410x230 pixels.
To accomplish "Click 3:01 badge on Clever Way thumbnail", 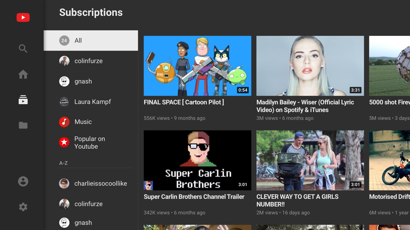I will click(x=355, y=184).
